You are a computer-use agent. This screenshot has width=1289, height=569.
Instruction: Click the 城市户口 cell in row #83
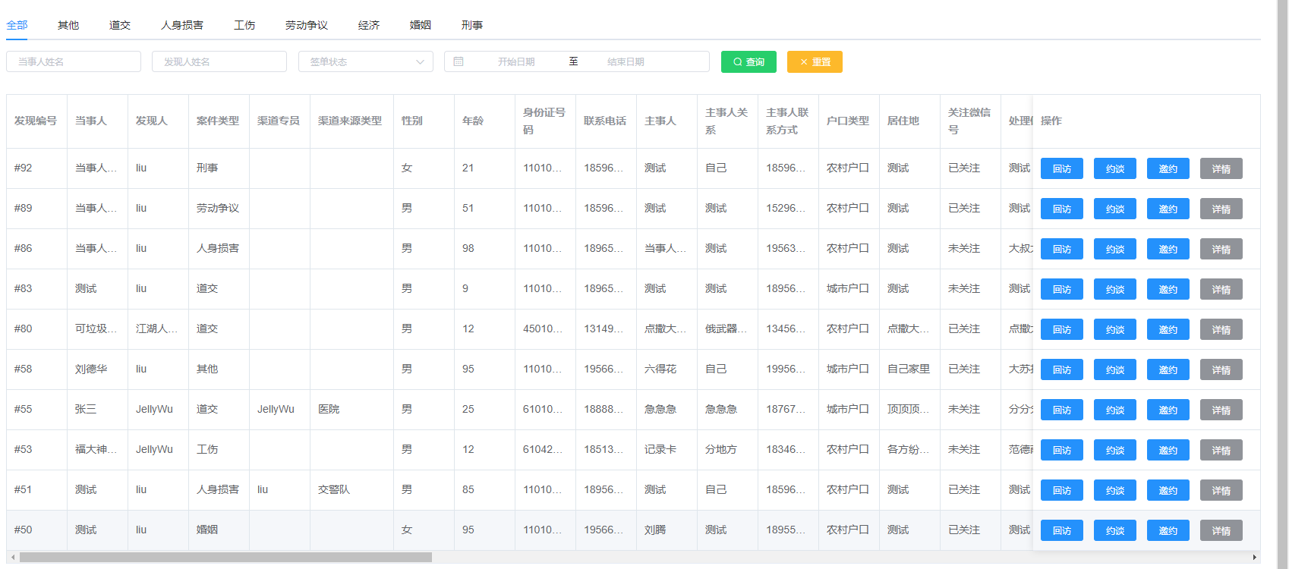click(x=848, y=288)
